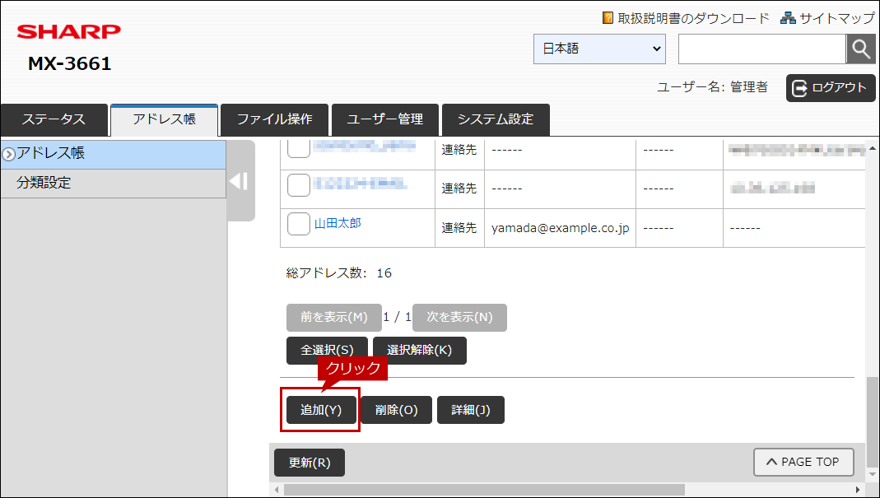The height and width of the screenshot is (498, 880).
Task: Open the 山田太郎 contact link
Action: [x=338, y=223]
